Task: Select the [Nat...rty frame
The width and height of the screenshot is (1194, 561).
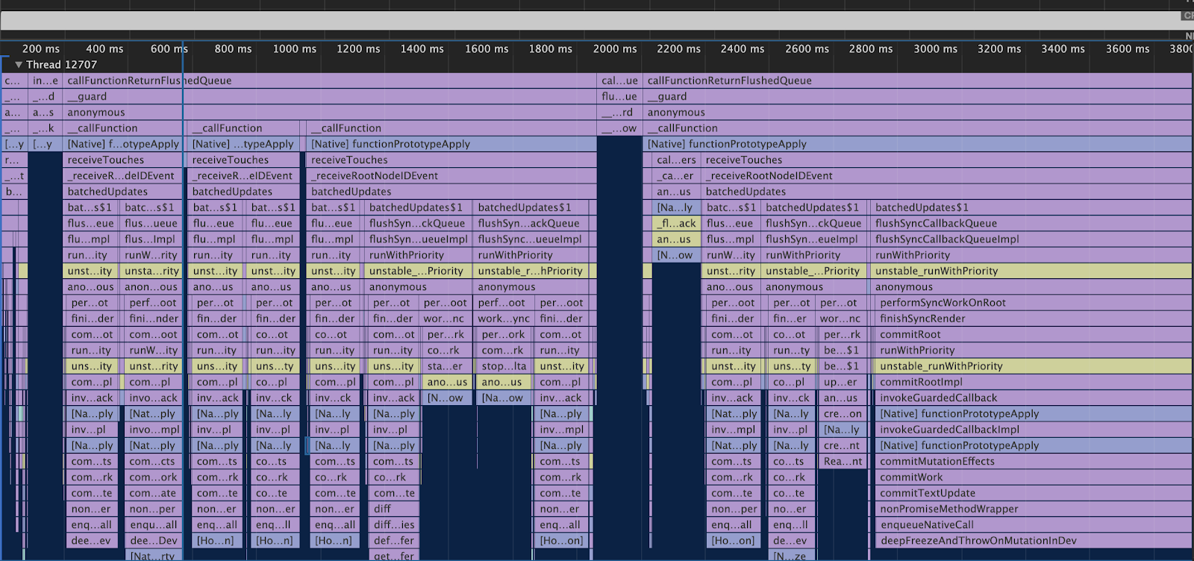Action: pos(153,556)
